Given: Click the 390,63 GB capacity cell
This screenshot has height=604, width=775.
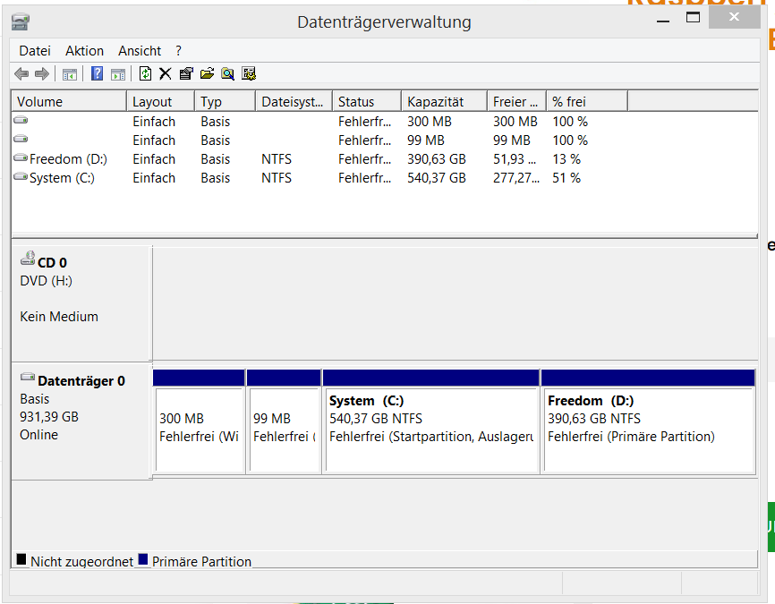Looking at the screenshot, I should pos(437,159).
